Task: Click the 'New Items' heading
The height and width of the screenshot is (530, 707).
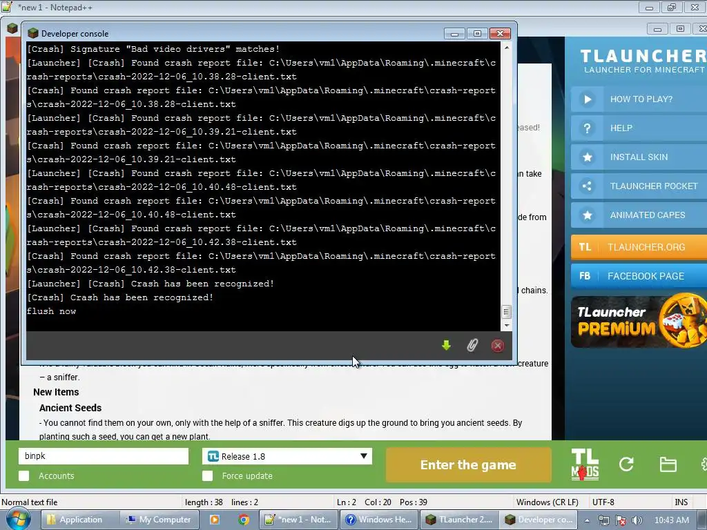Action: [x=56, y=392]
